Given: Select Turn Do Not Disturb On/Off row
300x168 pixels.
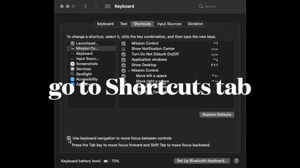Looking at the screenshot, I should pos(176,54).
